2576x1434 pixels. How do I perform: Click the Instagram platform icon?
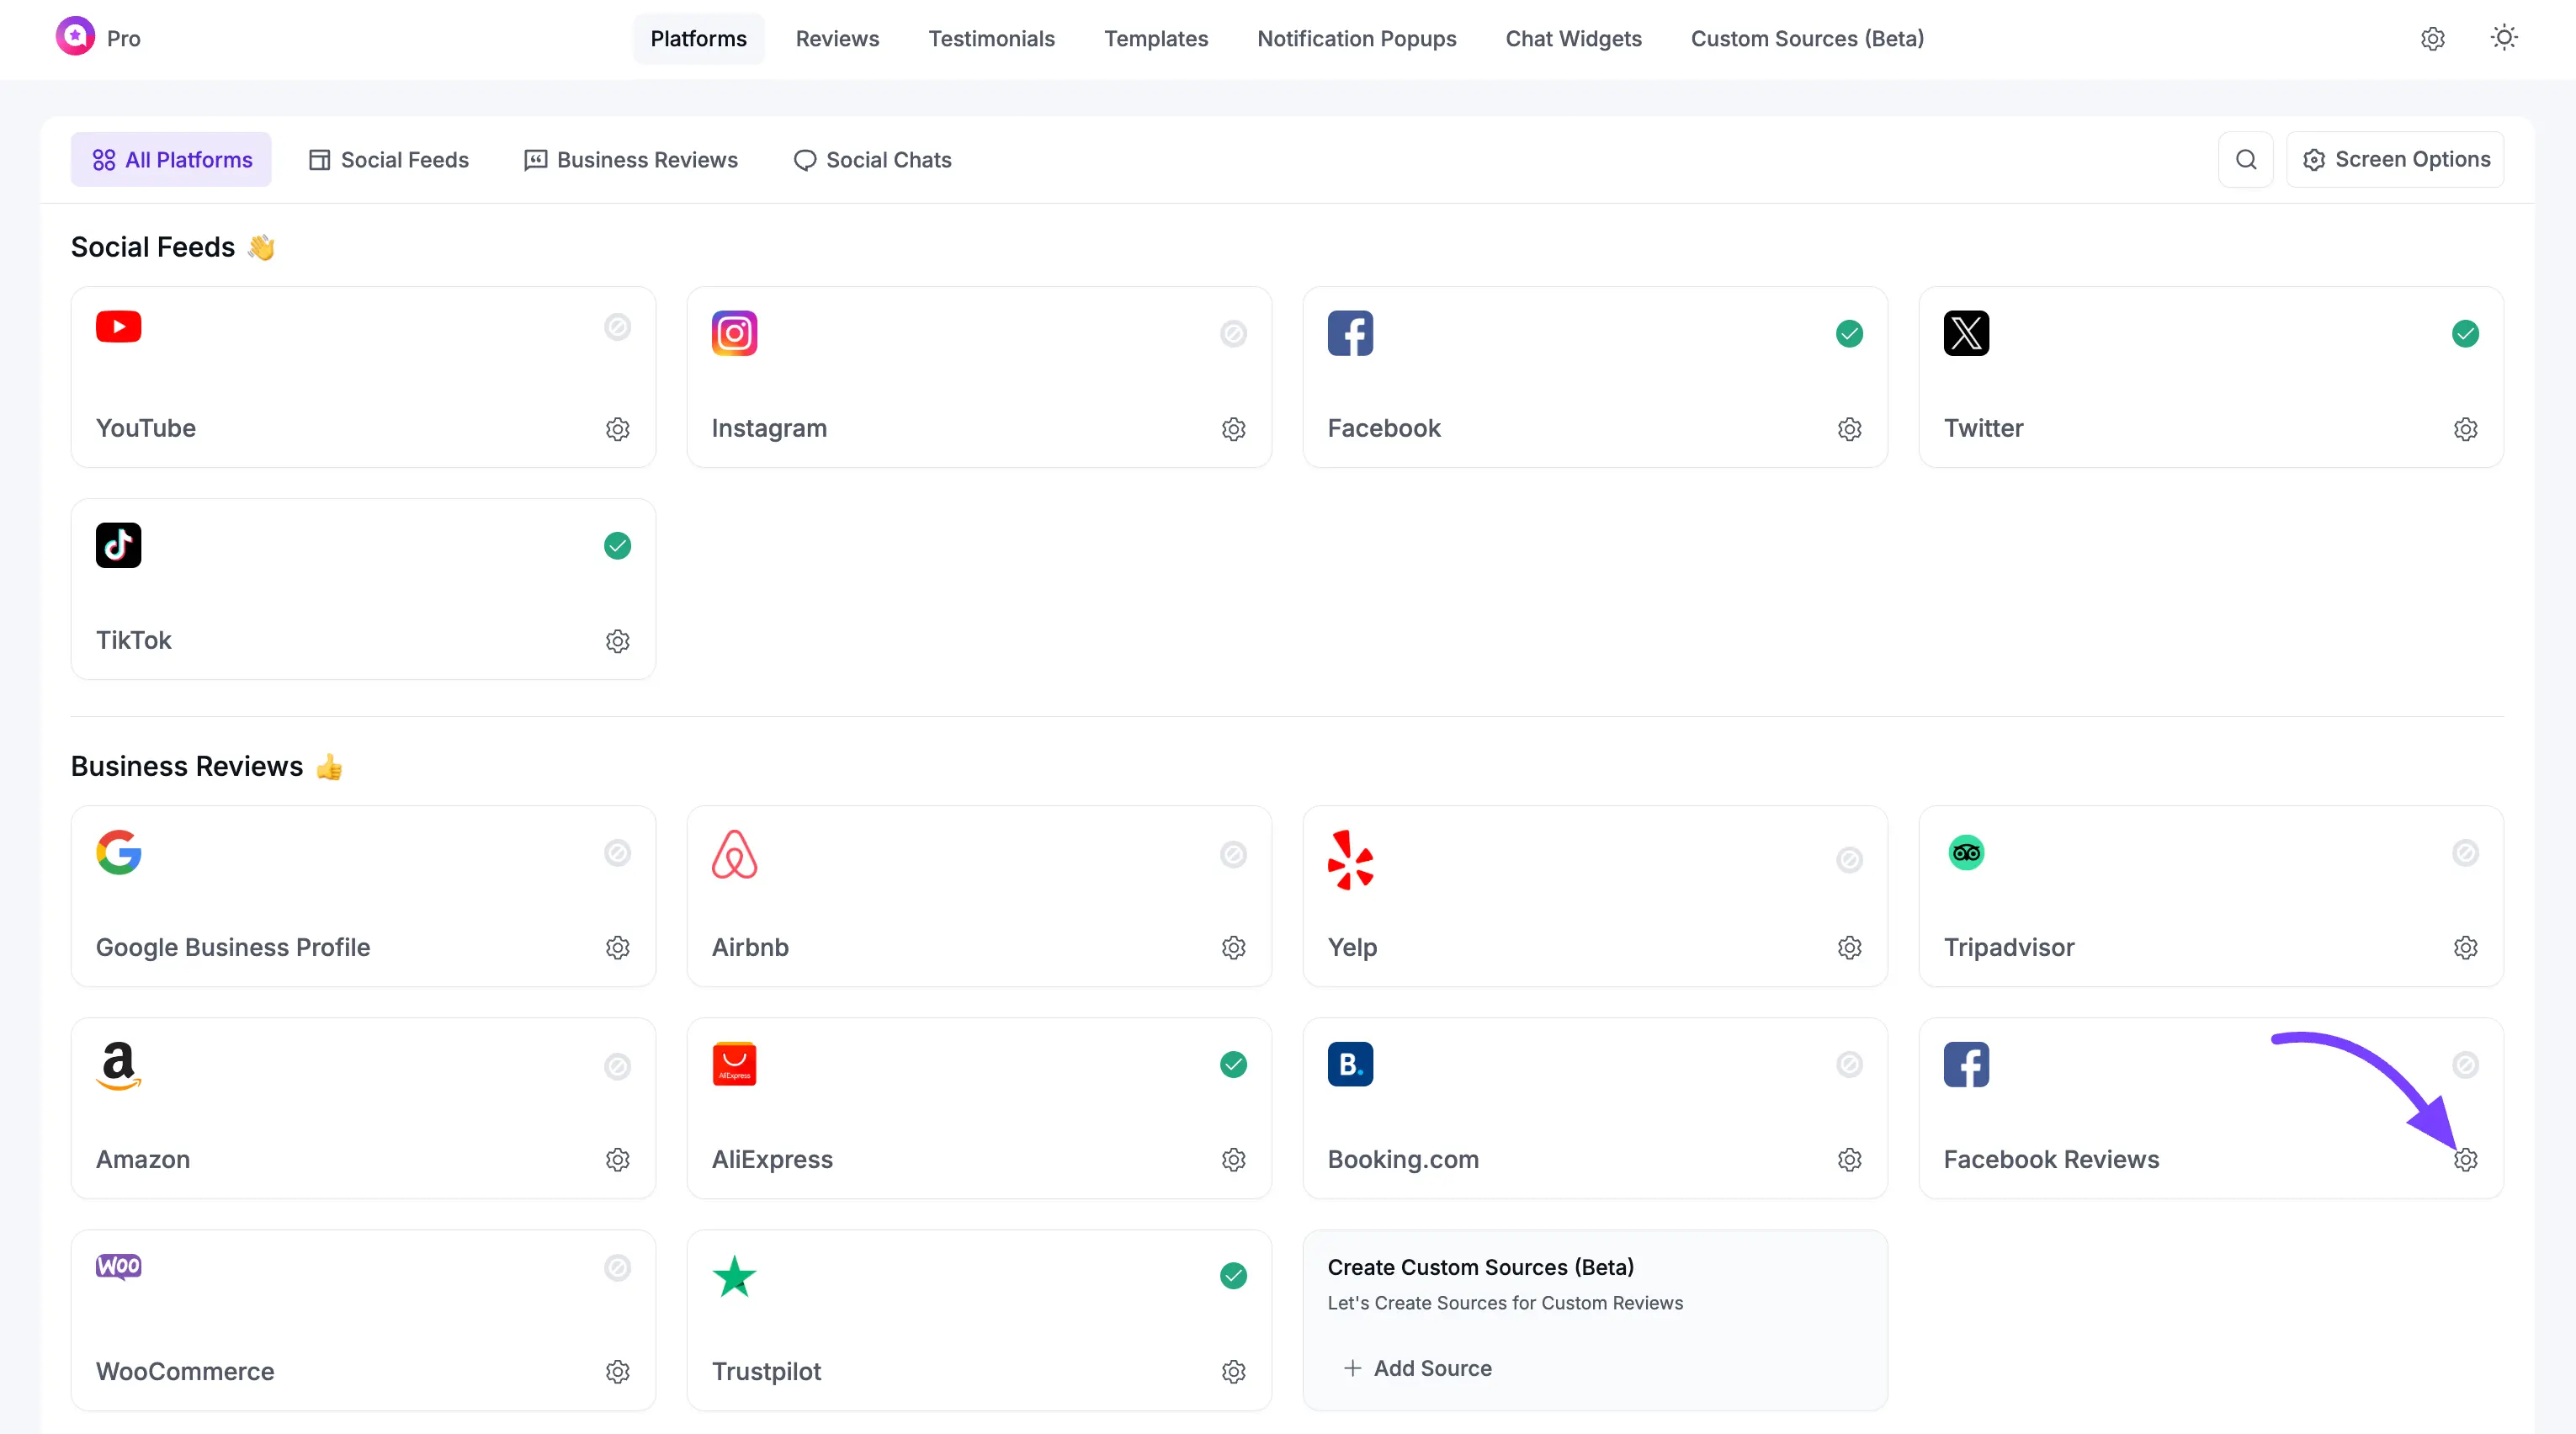pyautogui.click(x=734, y=333)
